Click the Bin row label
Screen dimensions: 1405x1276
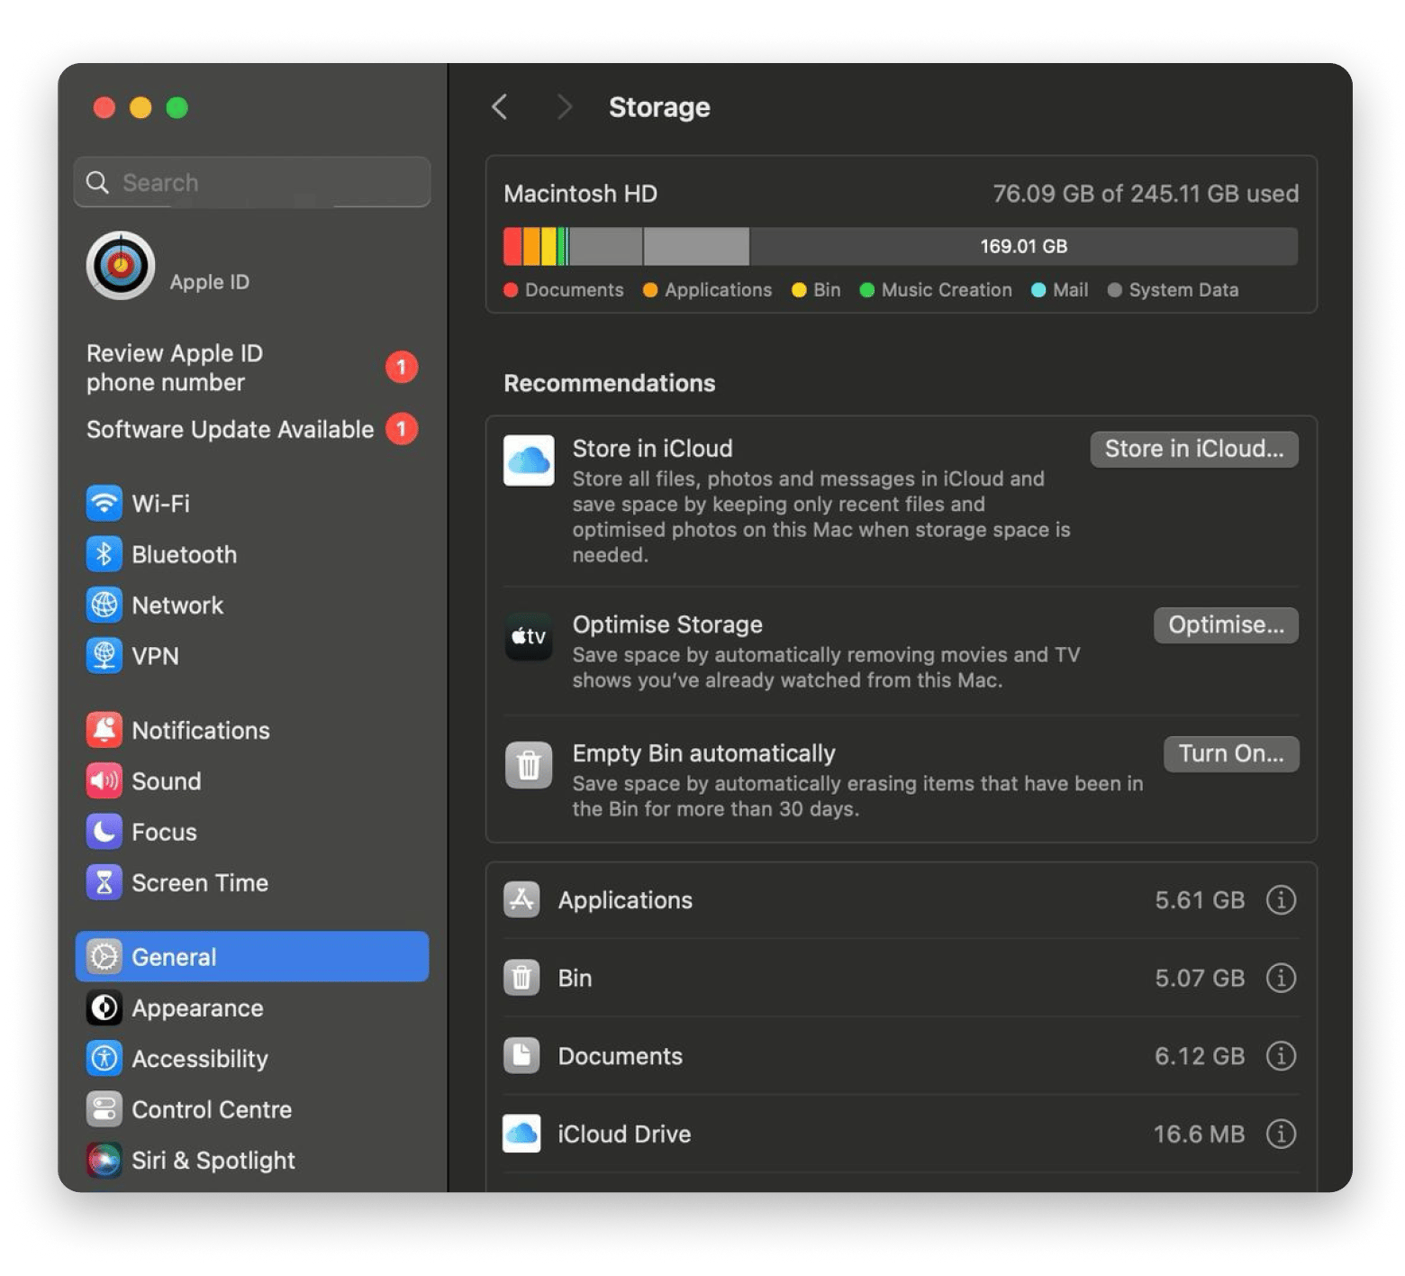pyautogui.click(x=575, y=978)
